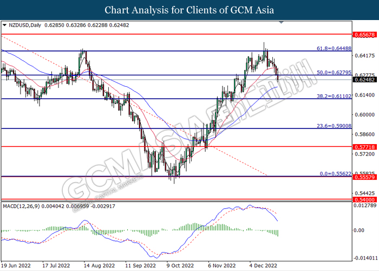
Task: Click the triangle next to NZDUSD,Daily
Action: click(4, 25)
